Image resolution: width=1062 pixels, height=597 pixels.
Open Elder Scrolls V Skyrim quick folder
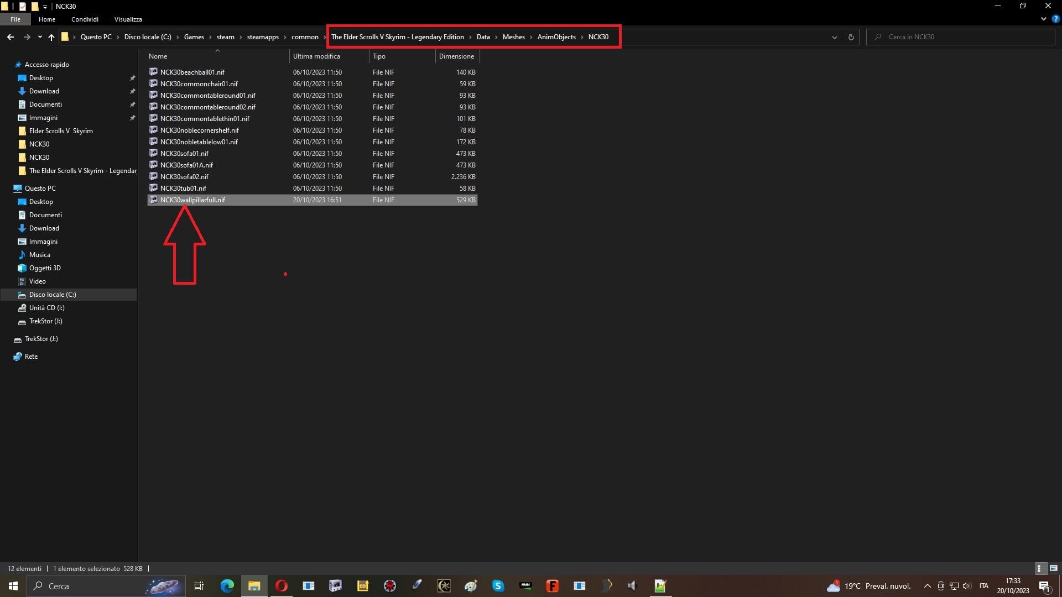(61, 131)
